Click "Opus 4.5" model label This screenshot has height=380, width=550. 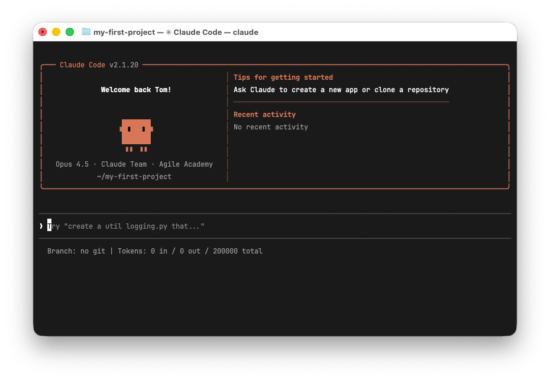pyautogui.click(x=72, y=164)
